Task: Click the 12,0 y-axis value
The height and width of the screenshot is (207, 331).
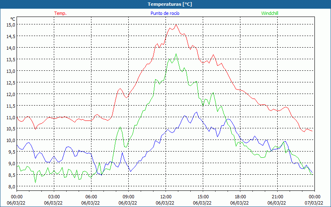Action: pyautogui.click(x=11, y=94)
